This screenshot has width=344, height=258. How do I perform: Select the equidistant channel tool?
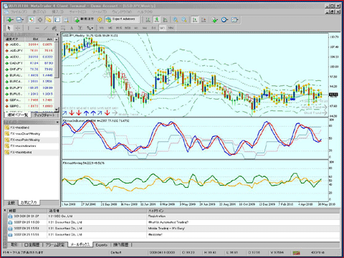(54, 28)
